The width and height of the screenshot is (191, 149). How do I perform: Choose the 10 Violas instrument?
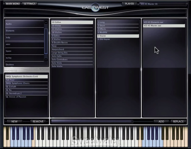[x=72, y=26]
